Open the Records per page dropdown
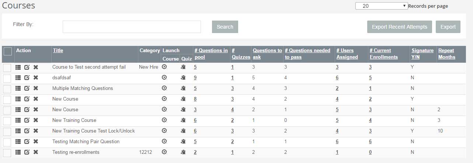Viewport: 473px width, 163px height. click(382, 6)
